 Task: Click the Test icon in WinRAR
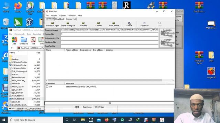pos(33,41)
